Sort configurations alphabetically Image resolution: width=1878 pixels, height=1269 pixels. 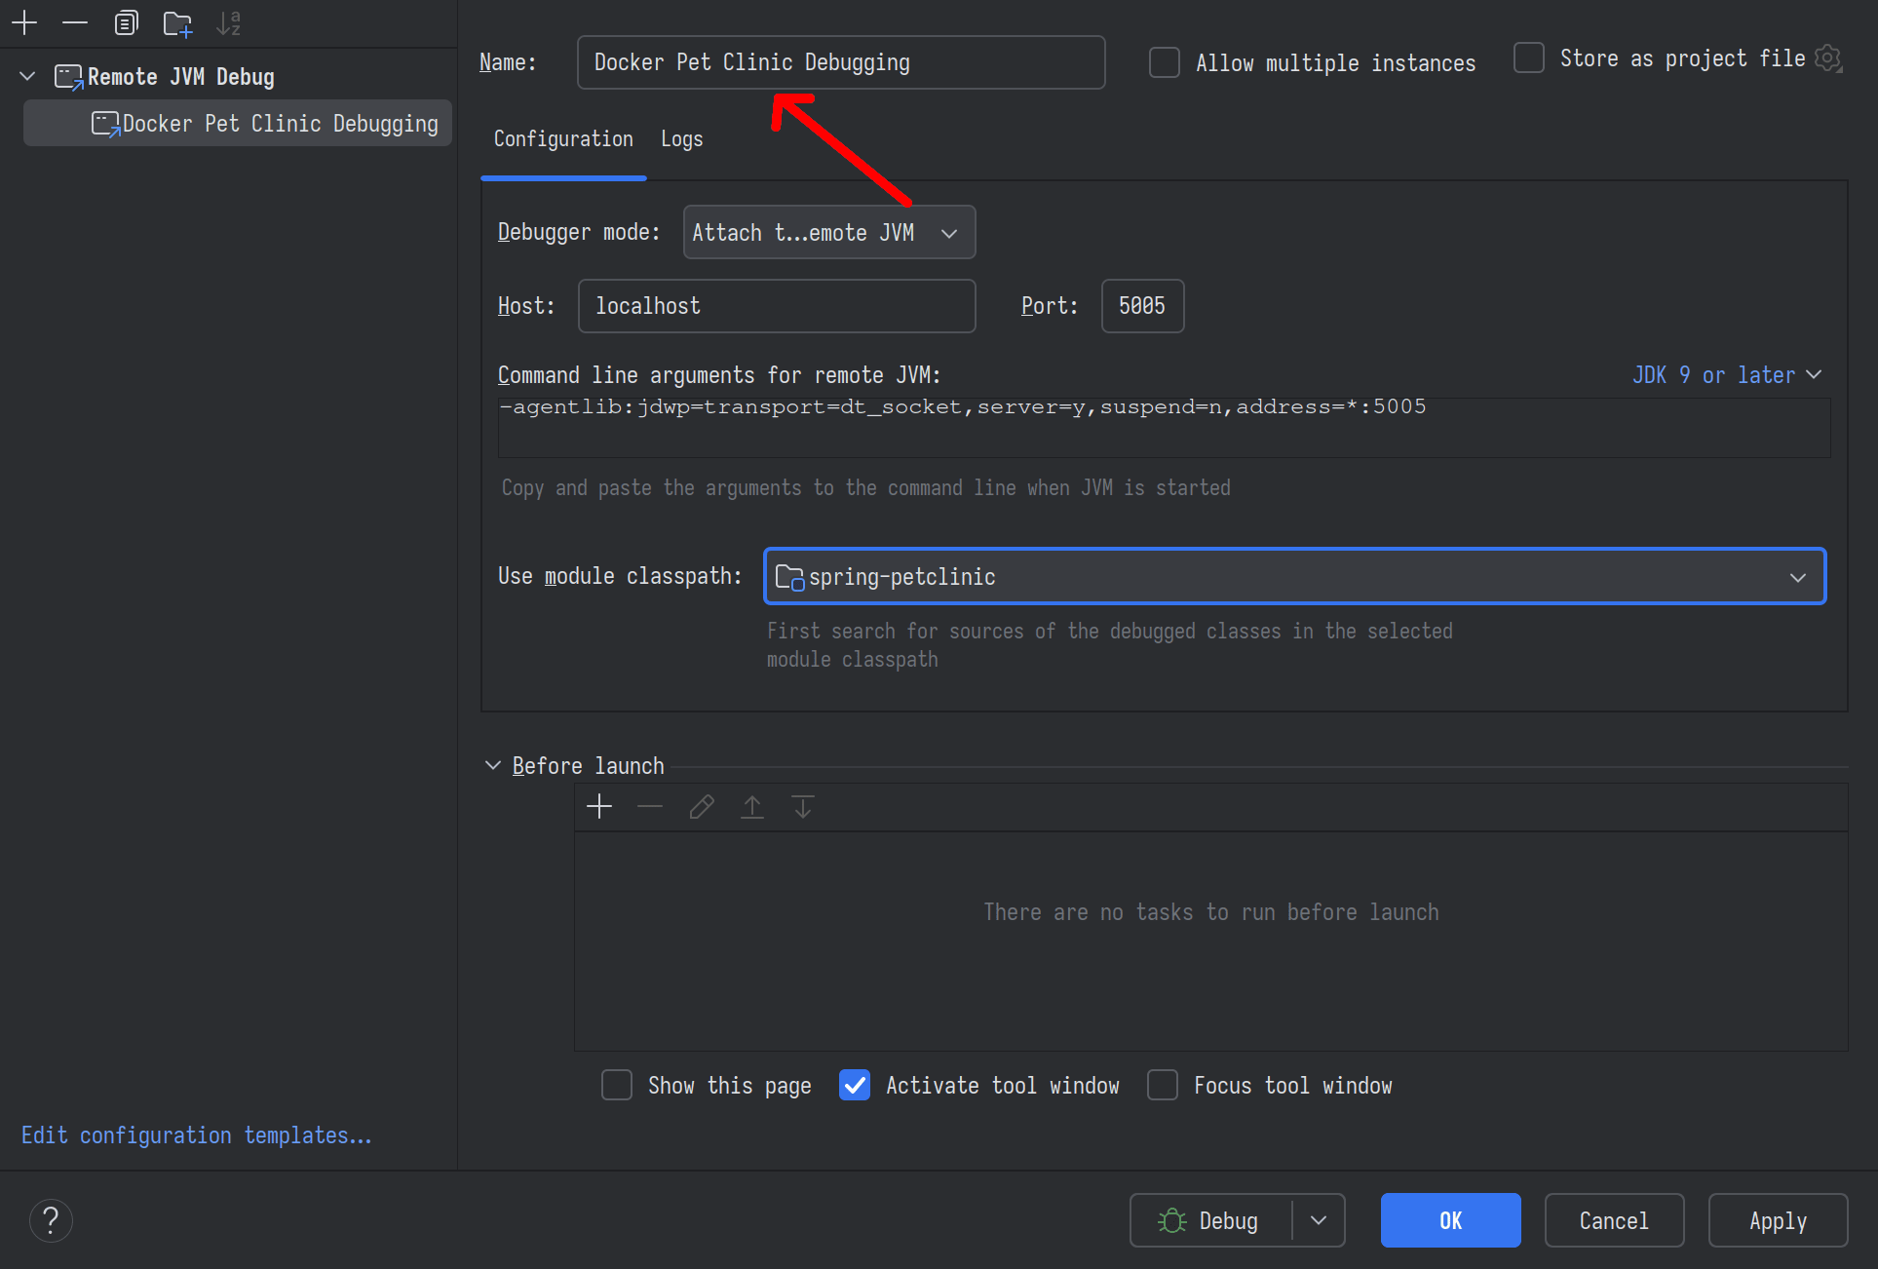tap(228, 22)
